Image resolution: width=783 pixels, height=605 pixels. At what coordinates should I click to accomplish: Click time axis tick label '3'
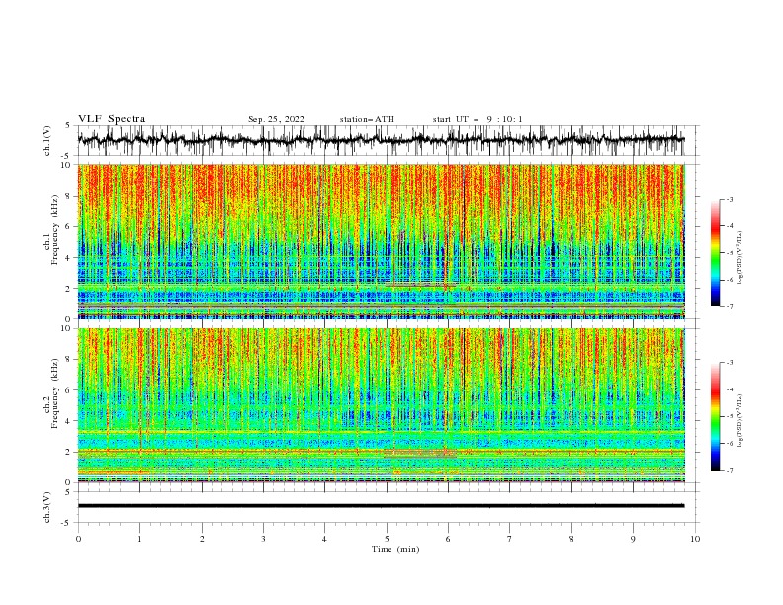[263, 539]
